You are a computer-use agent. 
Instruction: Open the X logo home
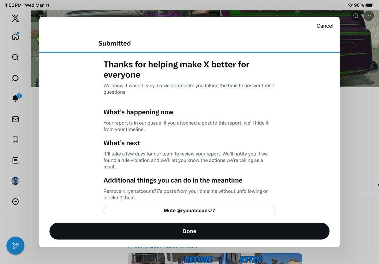point(15,18)
